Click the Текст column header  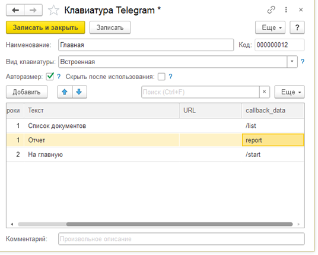pos(102,111)
